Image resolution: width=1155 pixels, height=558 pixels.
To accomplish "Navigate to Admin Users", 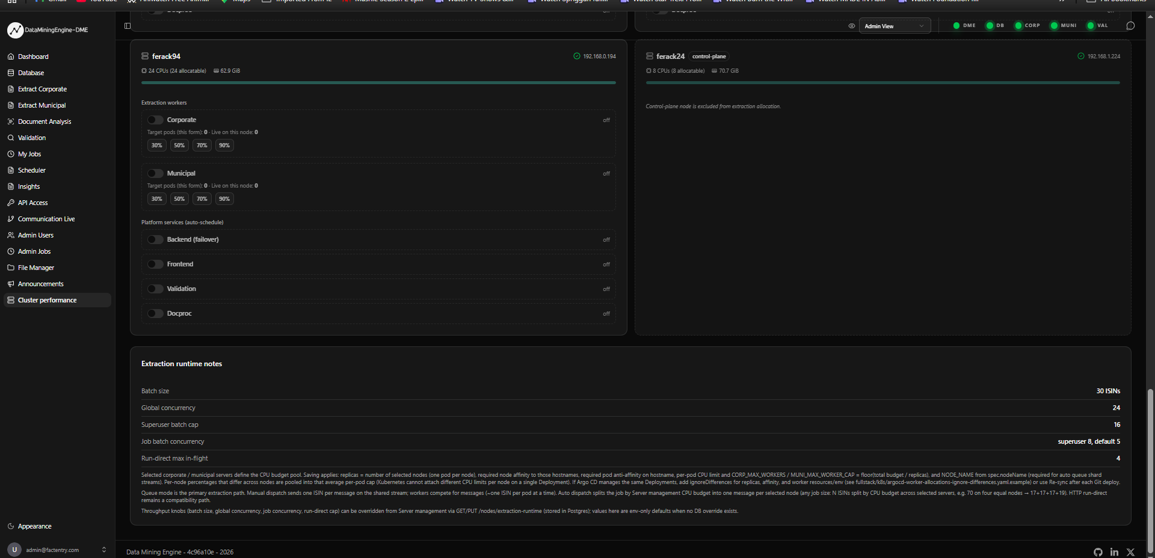I will tap(57, 235).
